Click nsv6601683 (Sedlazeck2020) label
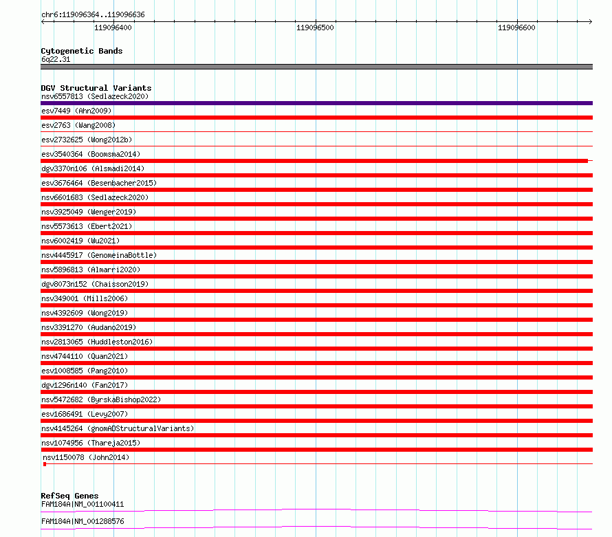The image size is (612, 537). [x=95, y=197]
